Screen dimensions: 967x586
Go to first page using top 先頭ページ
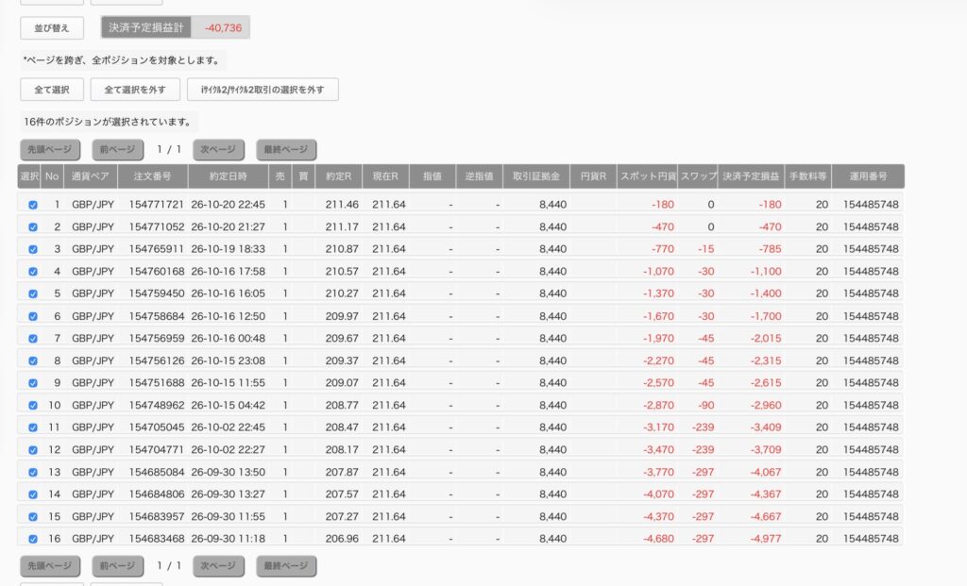tap(50, 149)
